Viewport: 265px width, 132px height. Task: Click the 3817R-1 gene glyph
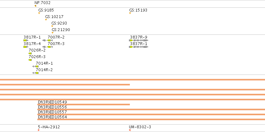click(26, 40)
